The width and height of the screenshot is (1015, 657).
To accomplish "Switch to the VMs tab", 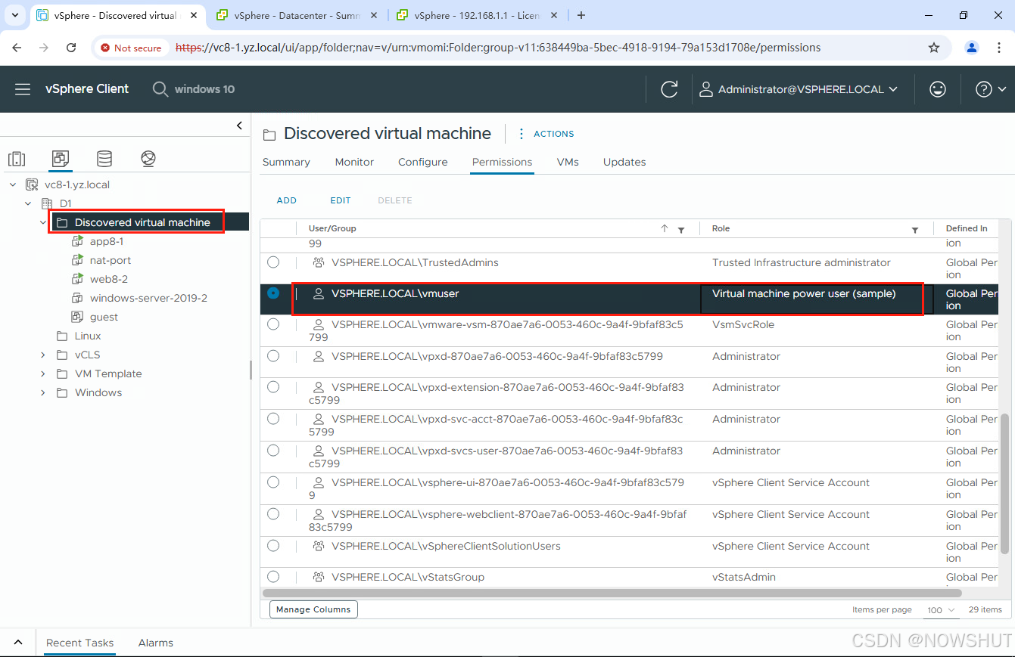I will pos(568,162).
